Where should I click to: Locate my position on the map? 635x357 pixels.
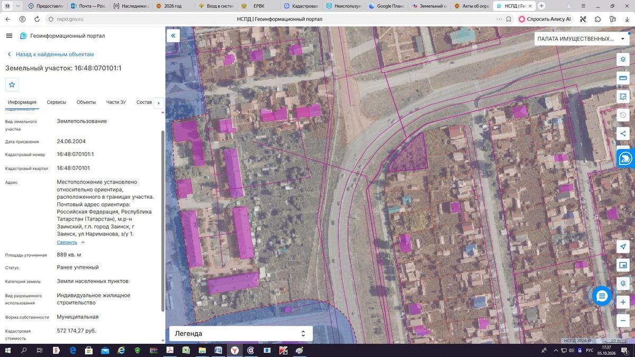623,246
